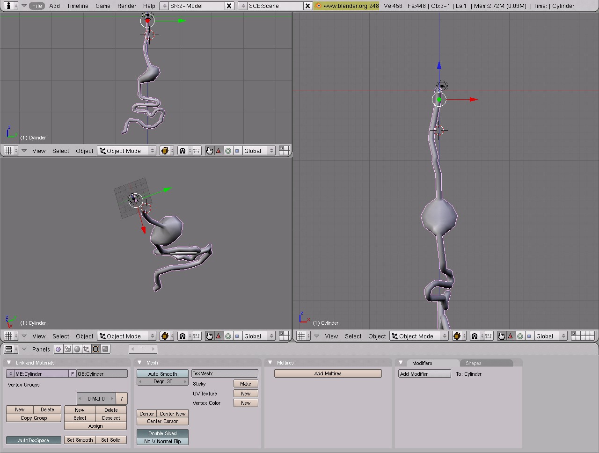
Task: Click the Add Multires button
Action: coord(328,373)
